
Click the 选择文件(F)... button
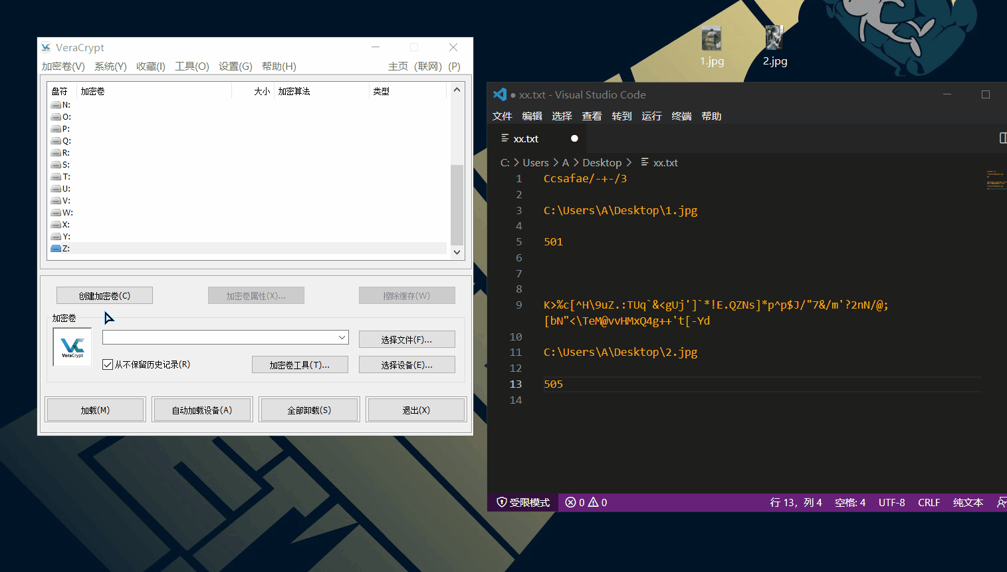tap(407, 340)
